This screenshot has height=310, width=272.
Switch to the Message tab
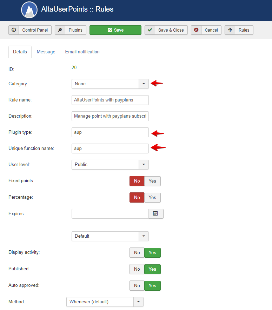pos(46,52)
